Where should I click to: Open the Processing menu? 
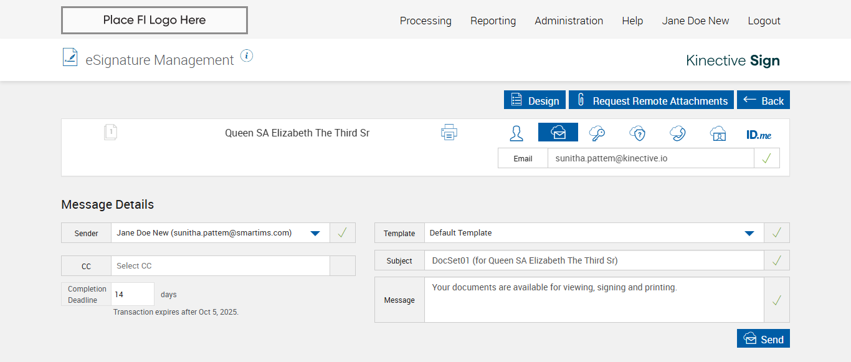click(425, 21)
